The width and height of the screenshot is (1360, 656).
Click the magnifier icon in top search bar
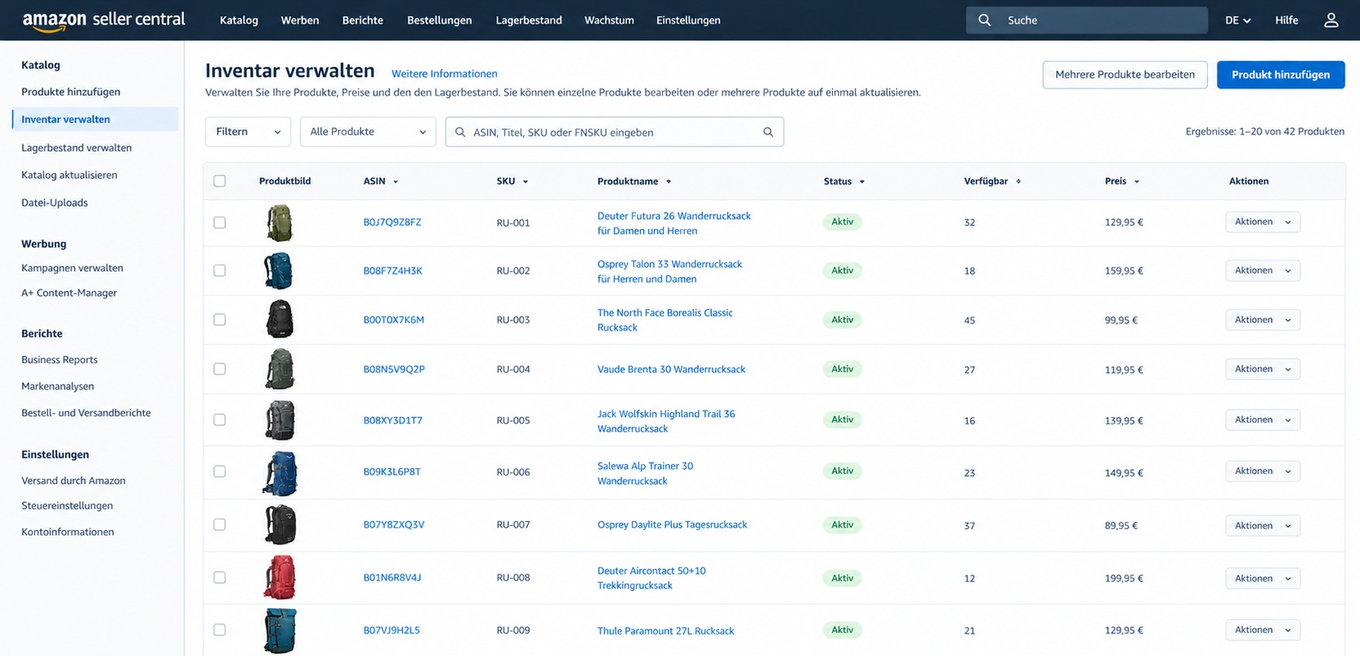(x=984, y=20)
